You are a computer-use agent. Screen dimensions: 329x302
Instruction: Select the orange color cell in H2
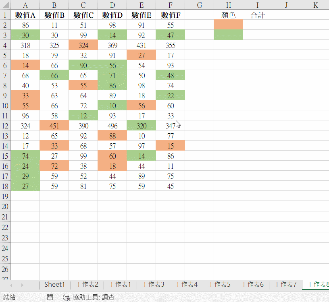228,25
